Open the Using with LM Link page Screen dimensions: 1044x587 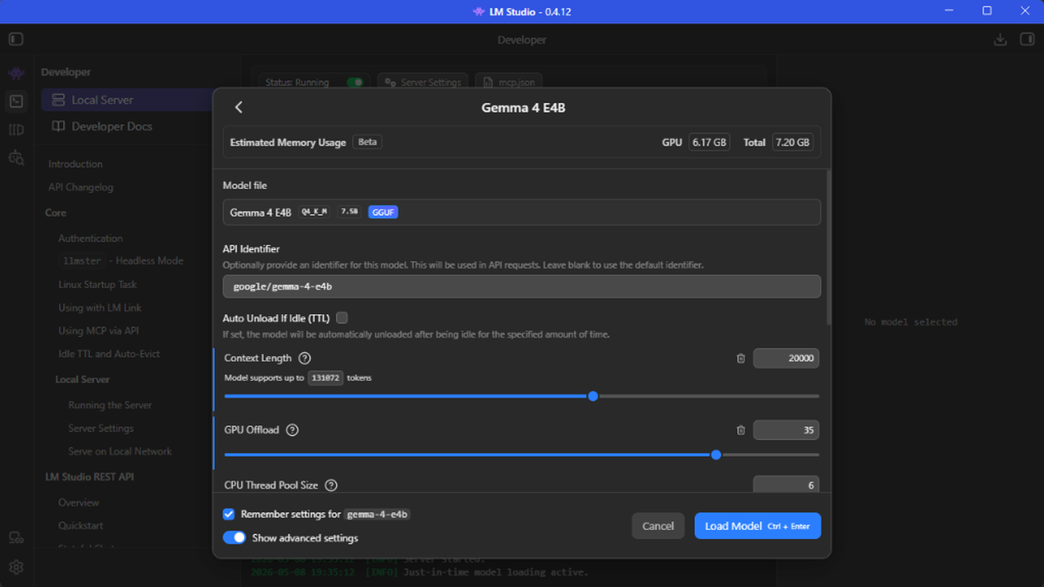coord(100,308)
